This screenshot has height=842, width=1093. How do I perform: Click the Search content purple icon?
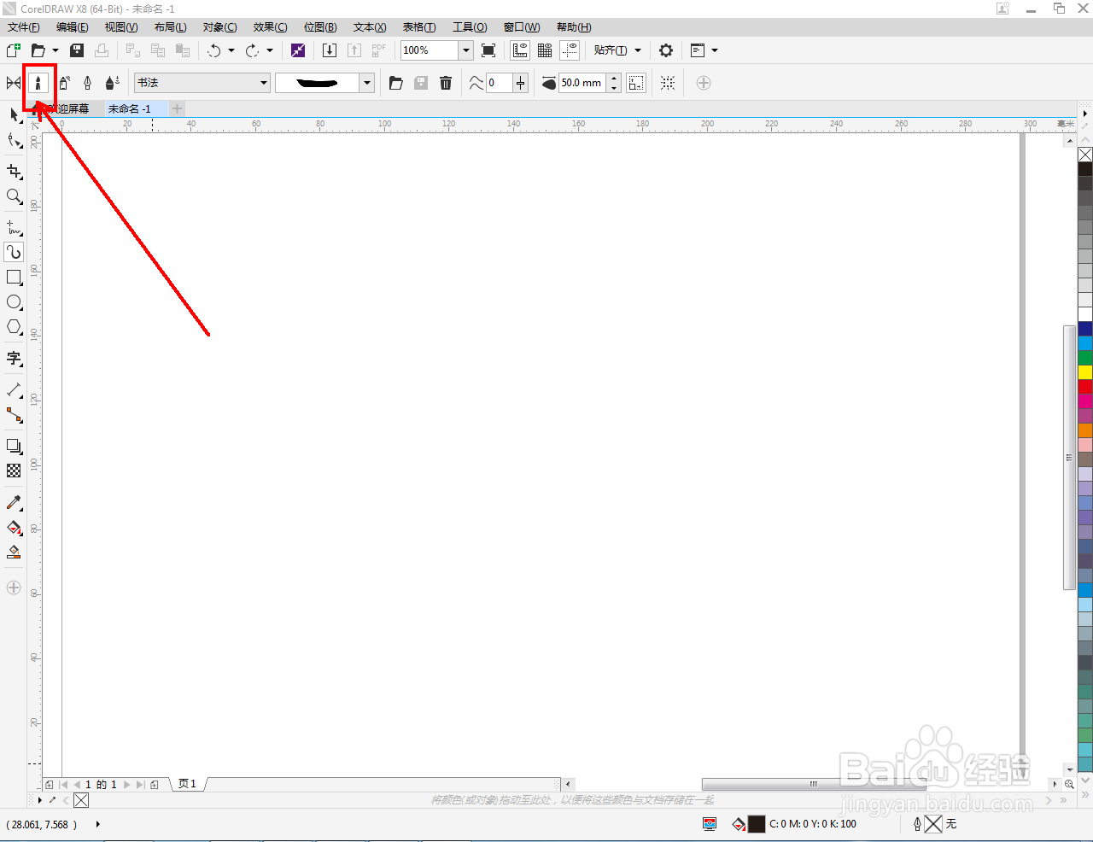(298, 50)
